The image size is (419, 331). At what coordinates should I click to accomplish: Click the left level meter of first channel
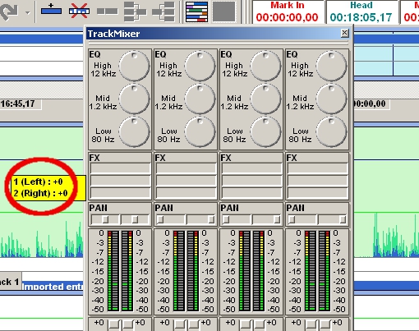(x=113, y=271)
